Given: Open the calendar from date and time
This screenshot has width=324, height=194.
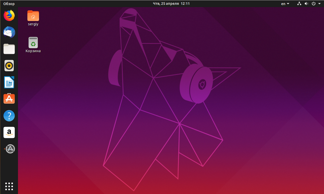Looking at the screenshot, I should tap(171, 4).
